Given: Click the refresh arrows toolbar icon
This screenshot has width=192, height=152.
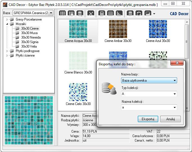Looking at the screenshot, I should pyautogui.click(x=139, y=13).
